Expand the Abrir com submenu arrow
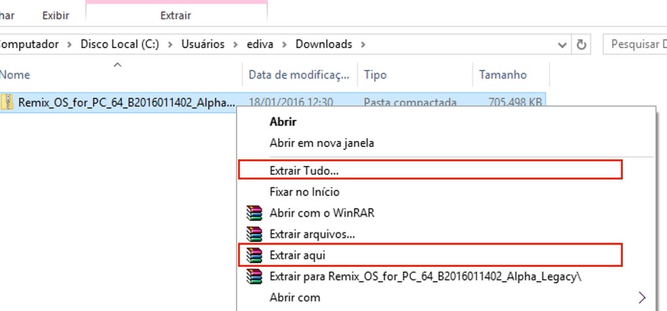This screenshot has height=311, width=667. pyautogui.click(x=642, y=297)
